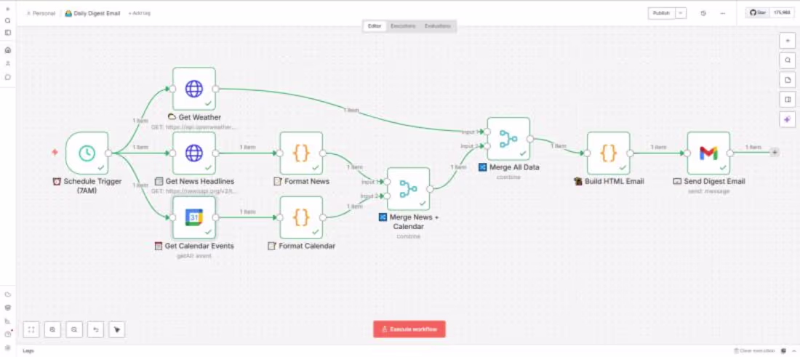Select the Format News code node
Viewport: 800px width, 357px height.
[301, 153]
